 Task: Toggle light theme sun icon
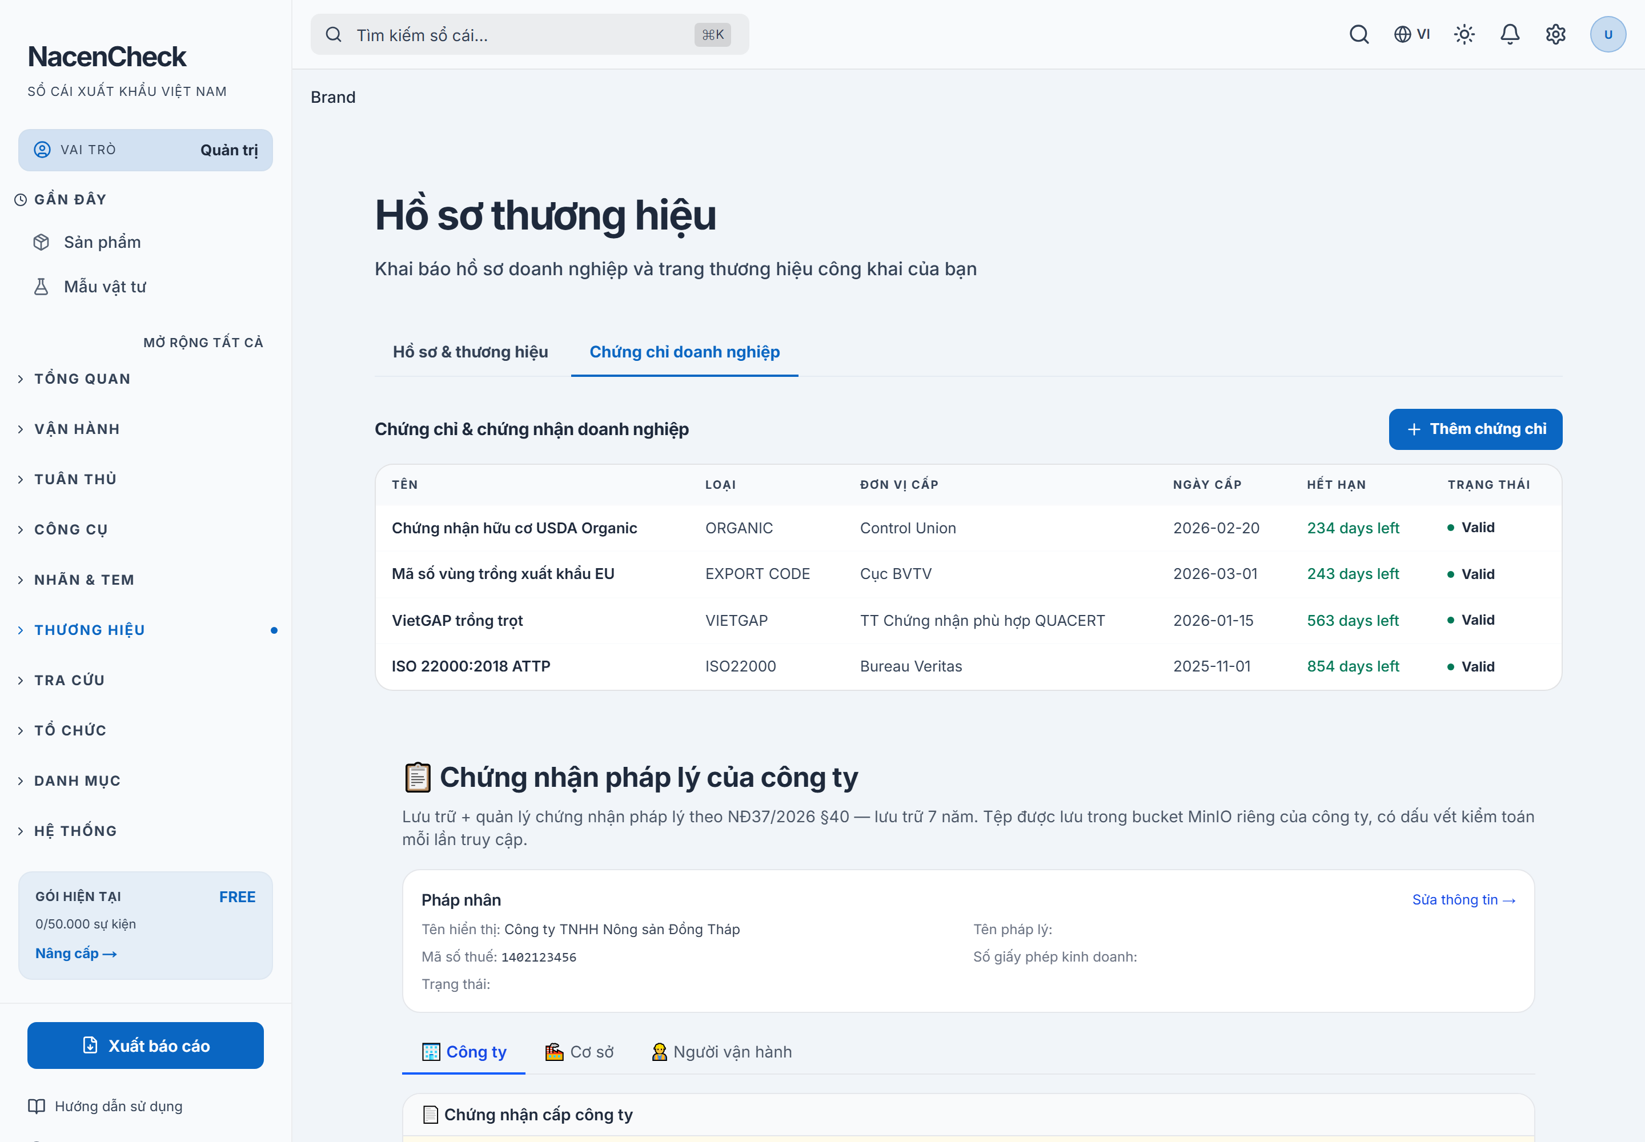pos(1464,34)
